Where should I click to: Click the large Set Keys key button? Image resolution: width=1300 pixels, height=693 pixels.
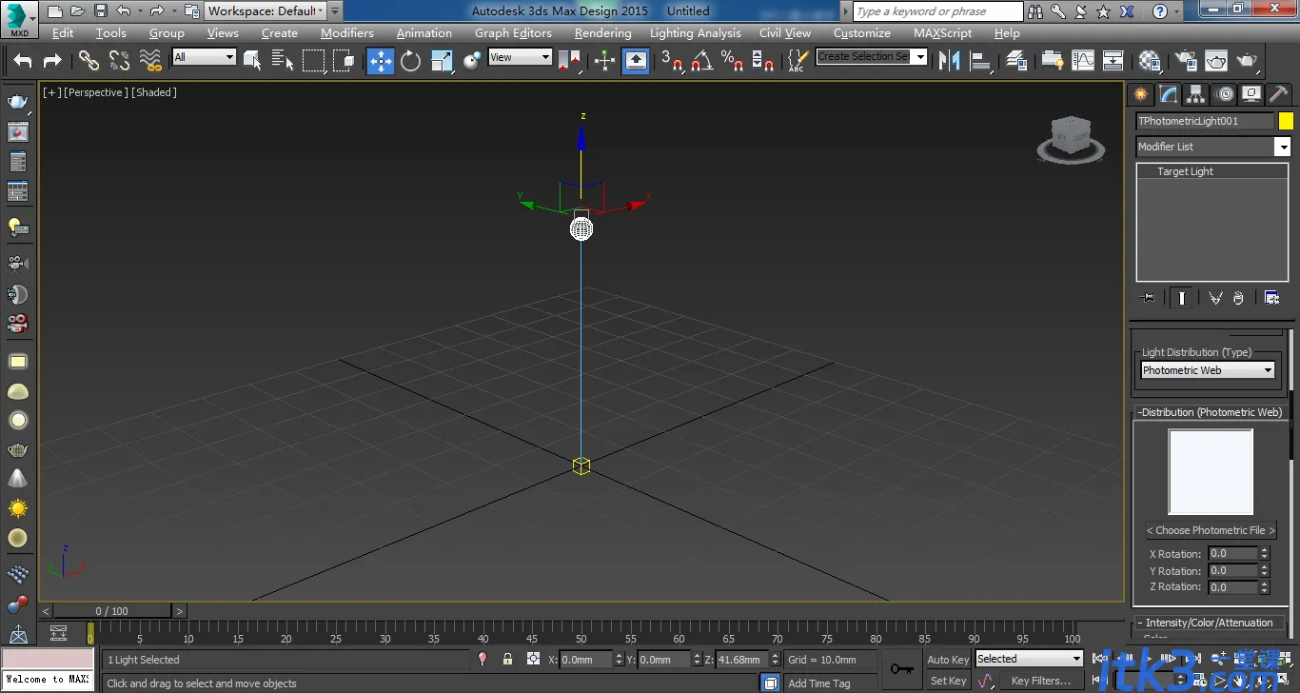click(901, 669)
